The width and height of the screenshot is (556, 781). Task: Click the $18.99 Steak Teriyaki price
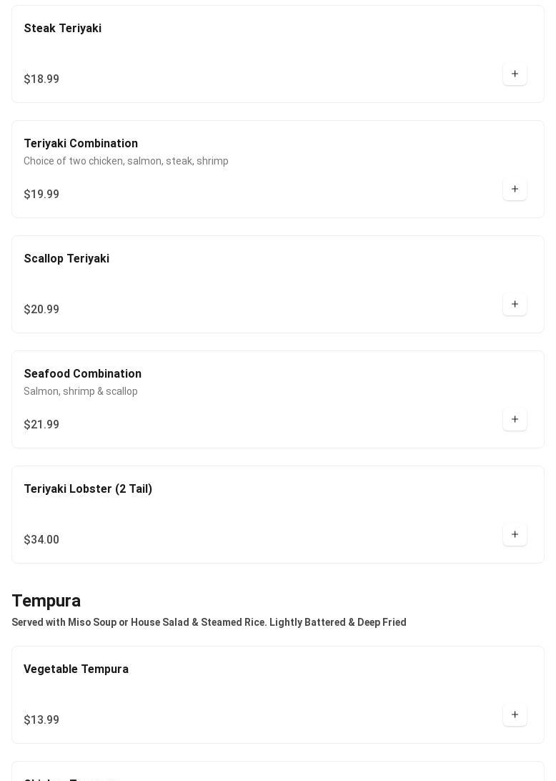click(x=41, y=79)
